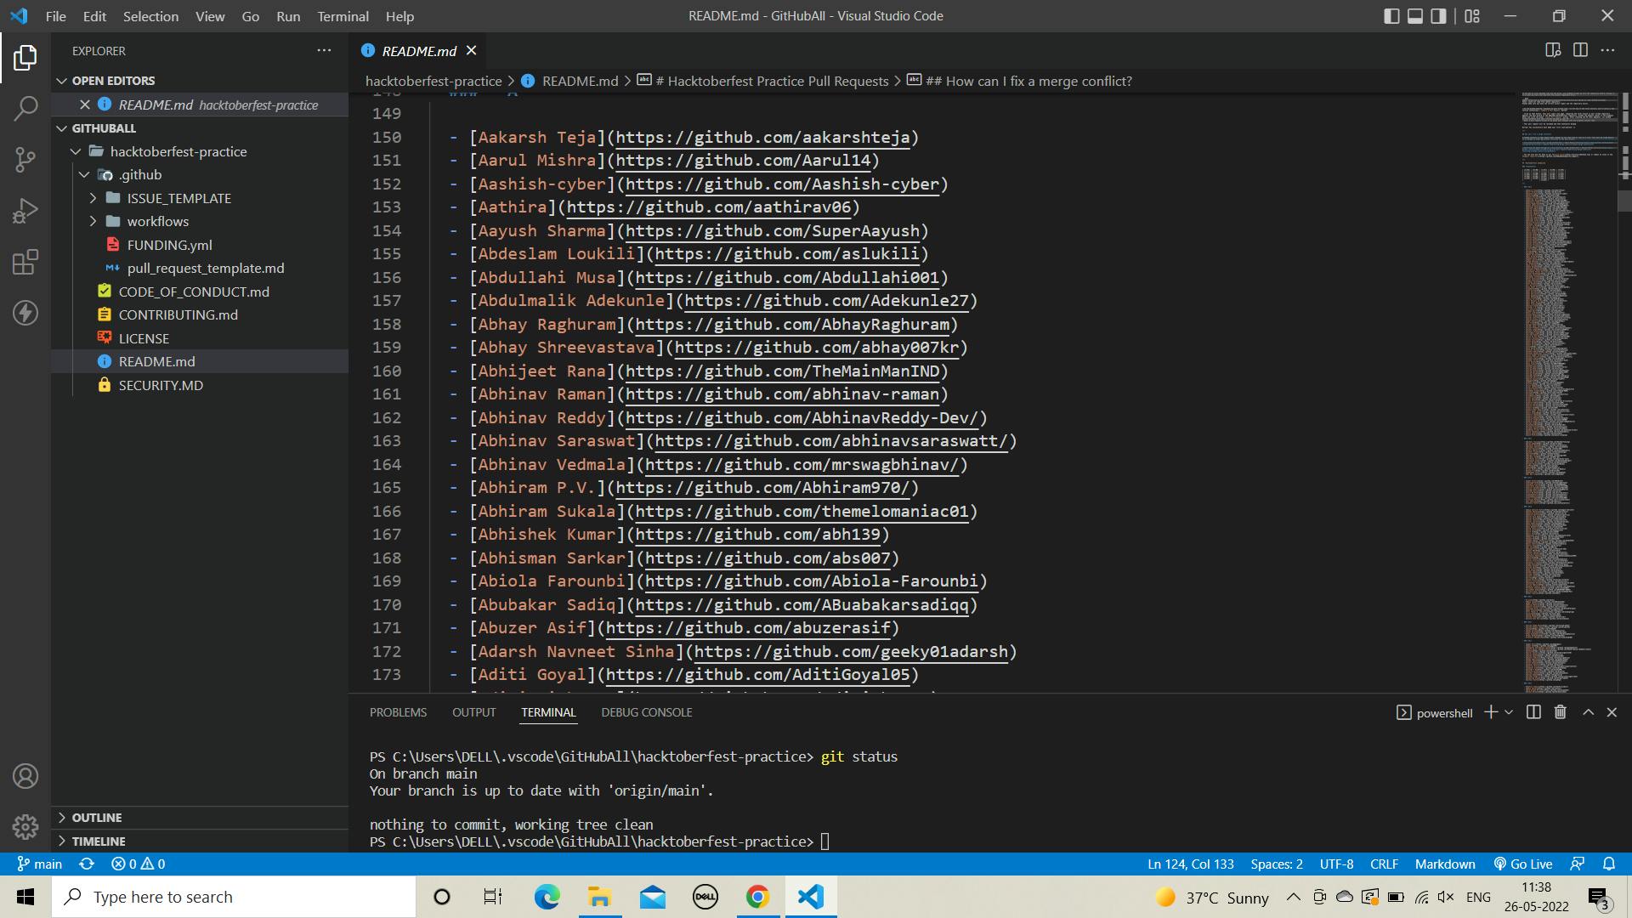Collapse the hacktoberfest-practice folder
1632x918 pixels.
pyautogui.click(x=200, y=151)
